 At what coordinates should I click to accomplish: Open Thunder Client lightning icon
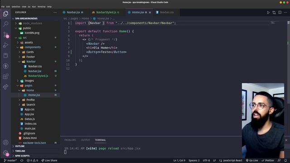[x=5, y=66]
